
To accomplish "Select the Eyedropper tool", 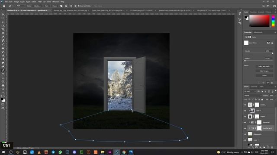I will (3, 37).
